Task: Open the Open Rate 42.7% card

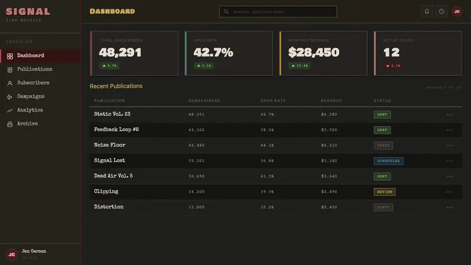Action: click(x=228, y=54)
